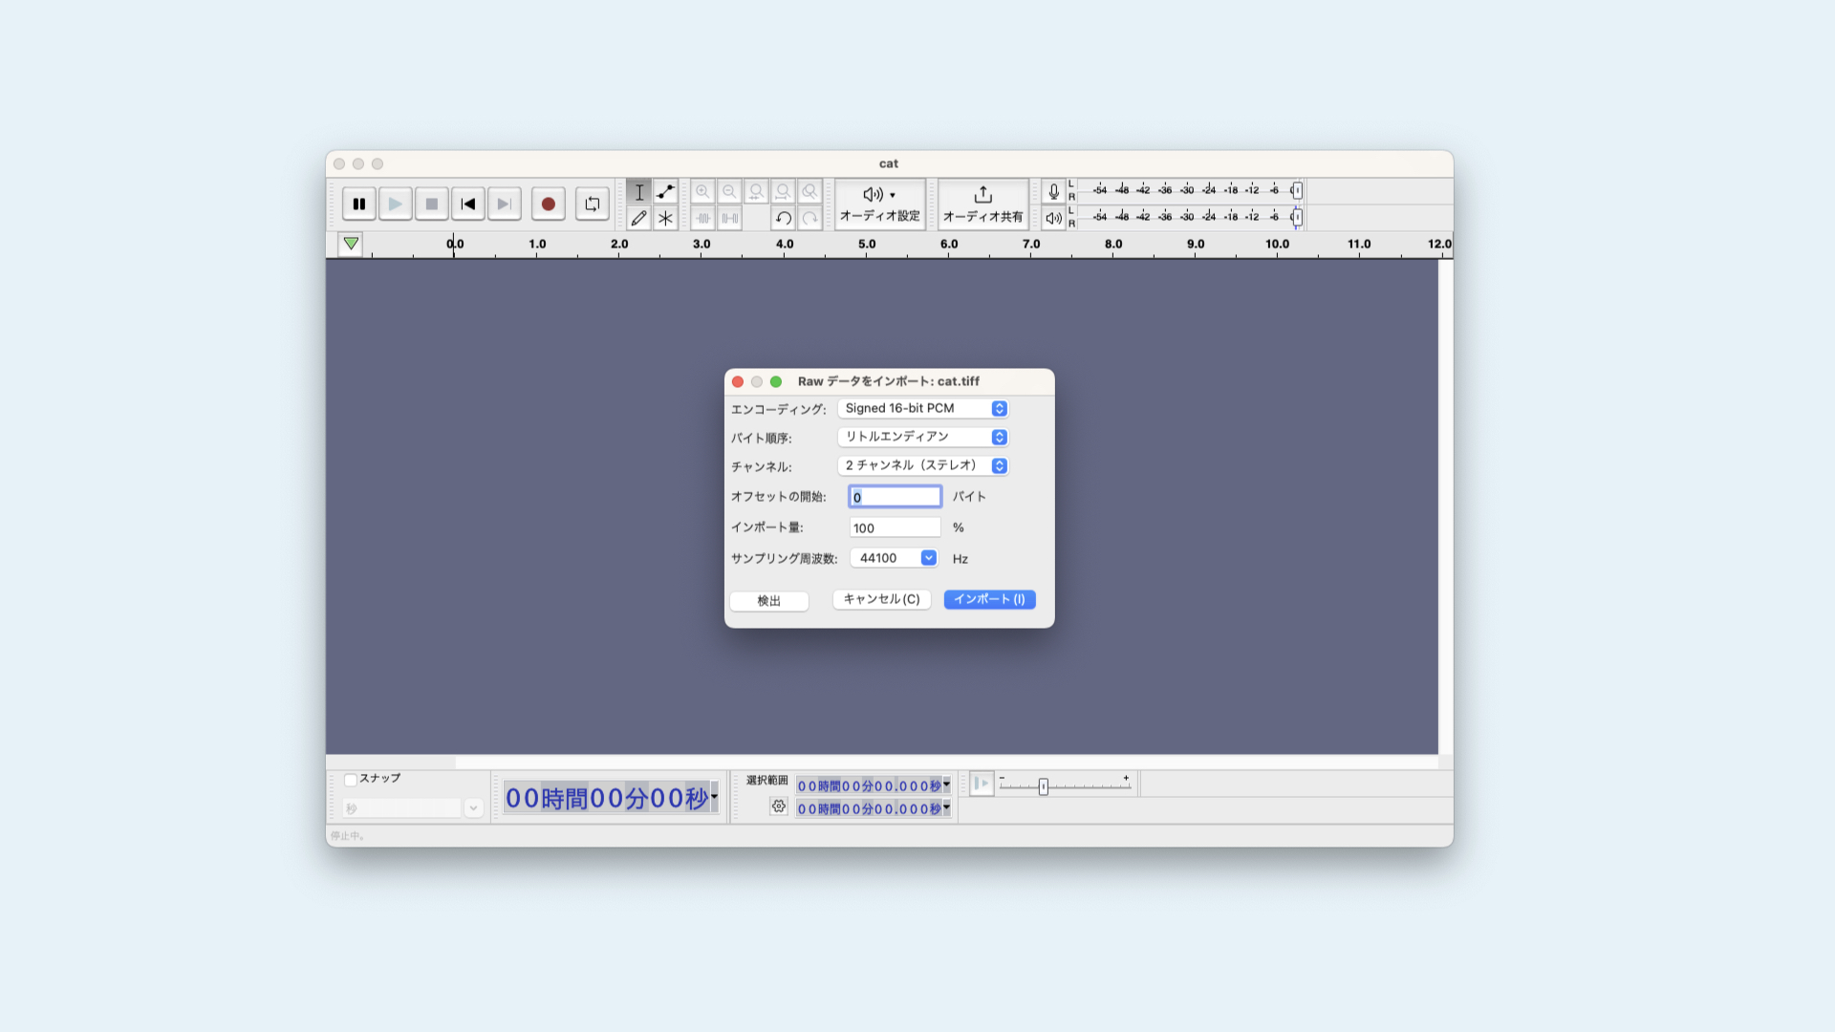Click the インポート量 100 percent field
1835x1032 pixels.
click(x=895, y=527)
